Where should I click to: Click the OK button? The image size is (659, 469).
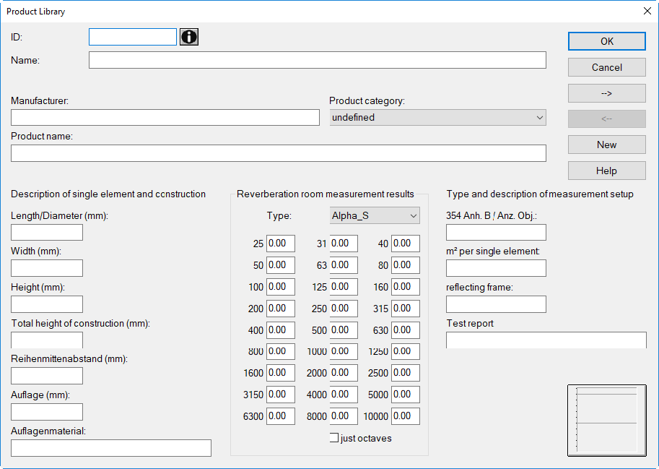click(606, 41)
